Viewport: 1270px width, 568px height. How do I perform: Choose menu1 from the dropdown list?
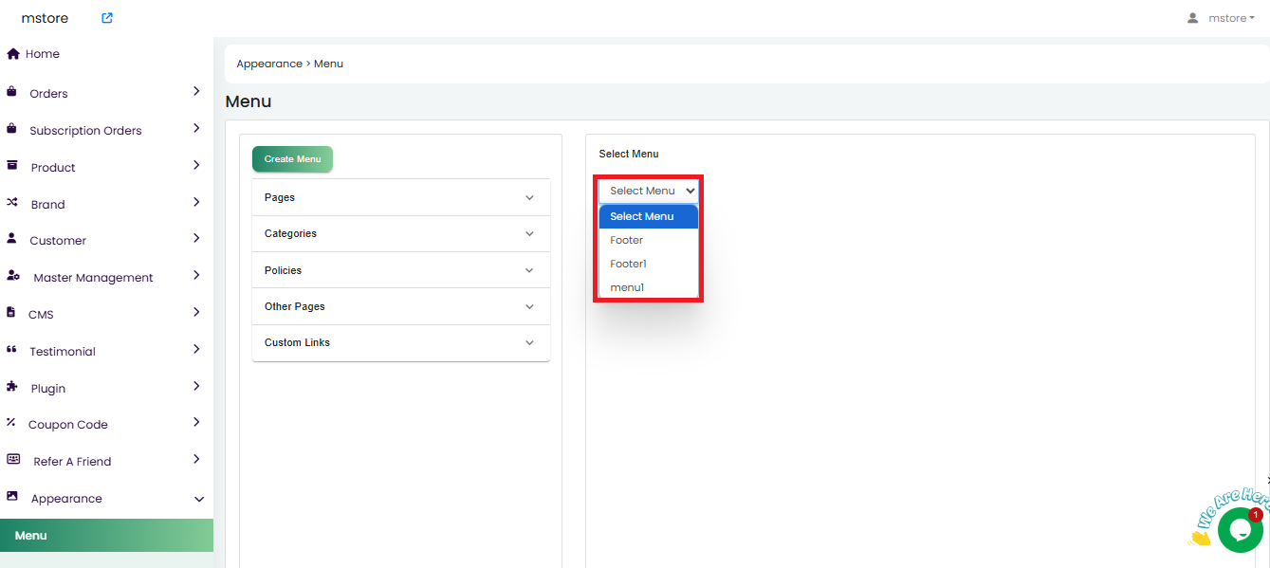pos(627,287)
